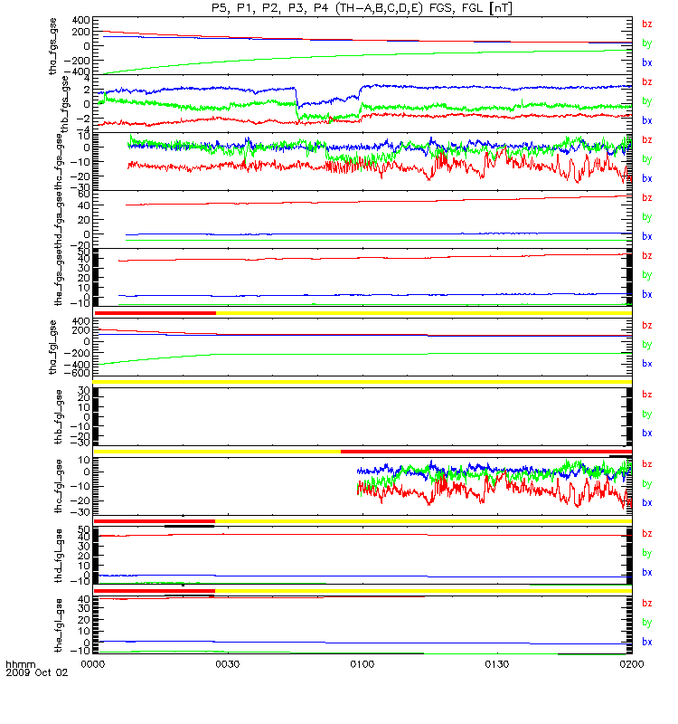Click the 0030 time axis label
Viewport: 678px width, 724px height.
tap(228, 664)
